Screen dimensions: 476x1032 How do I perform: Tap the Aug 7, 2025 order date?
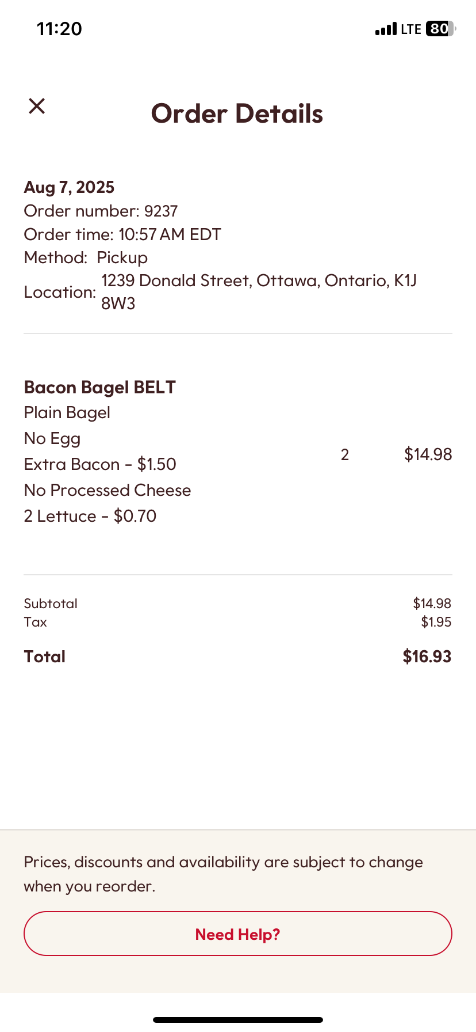tap(69, 187)
